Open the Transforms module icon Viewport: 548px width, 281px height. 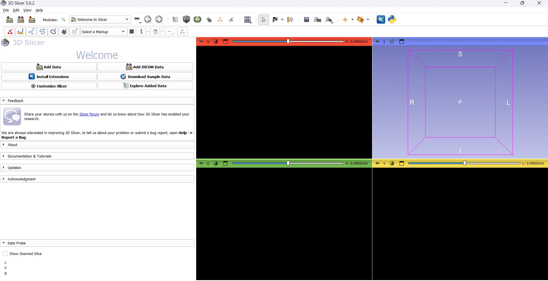pos(209,19)
